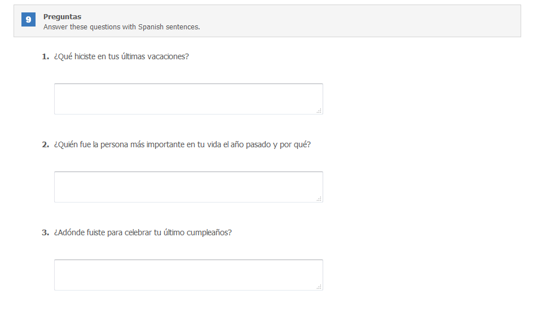Screen dimensions: 533x312
Task: Focus the answer box for question 3
Action: click(188, 275)
